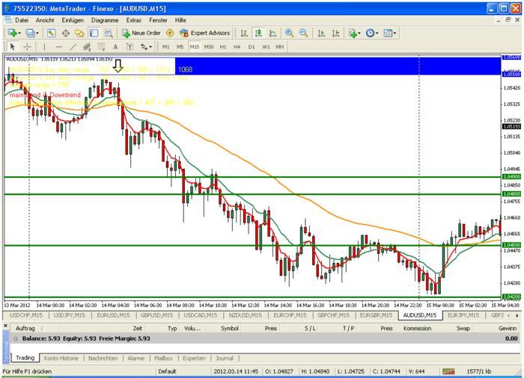The height and width of the screenshot is (378, 524).
Task: Select the horizontal line tool
Action: point(58,47)
